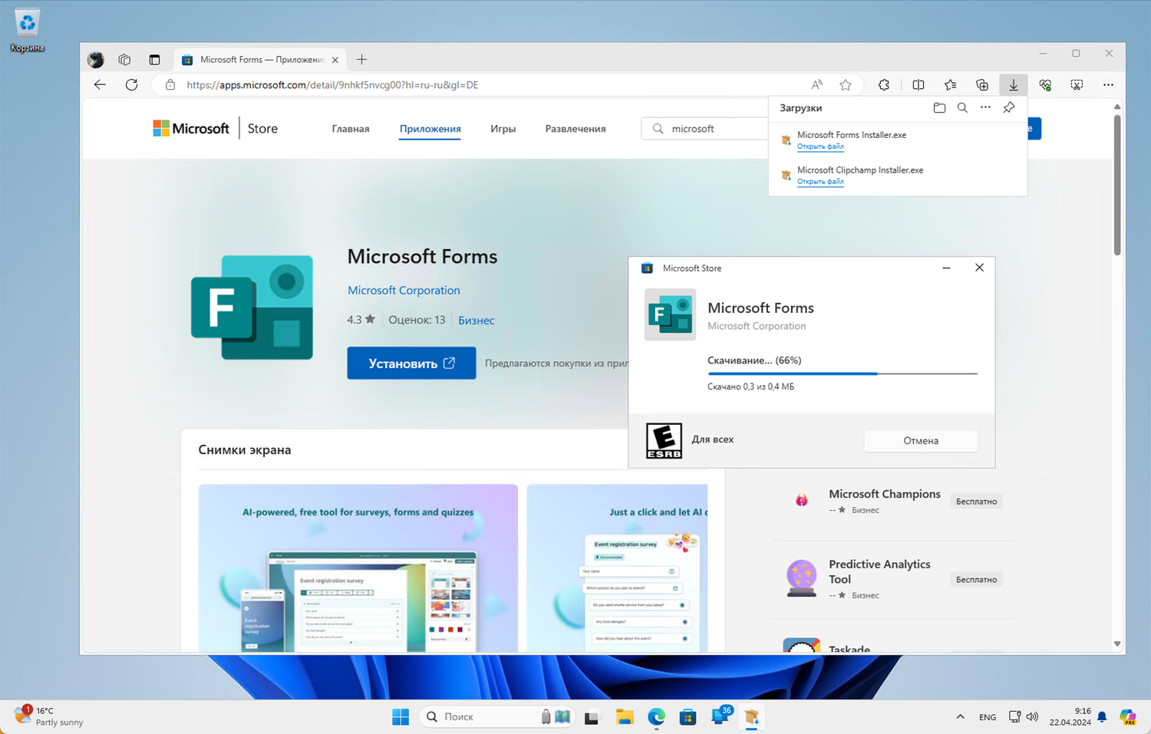Click the ESRB rating icon
The width and height of the screenshot is (1151, 734).
pos(664,441)
